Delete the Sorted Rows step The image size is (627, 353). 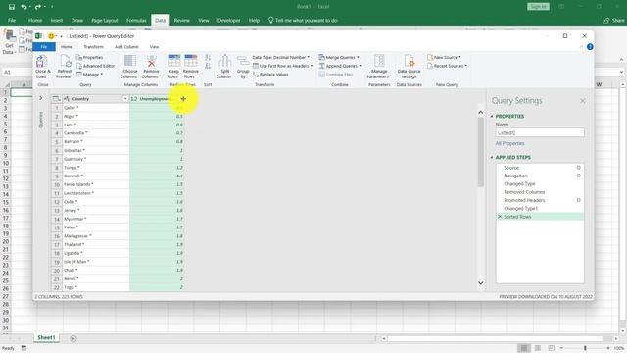[x=500, y=216]
